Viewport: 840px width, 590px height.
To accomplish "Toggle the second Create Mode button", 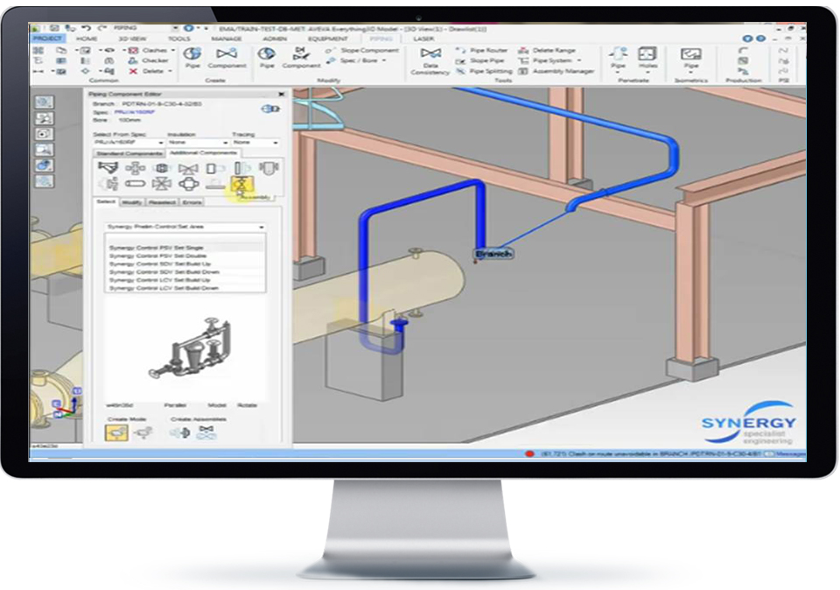I will [143, 432].
